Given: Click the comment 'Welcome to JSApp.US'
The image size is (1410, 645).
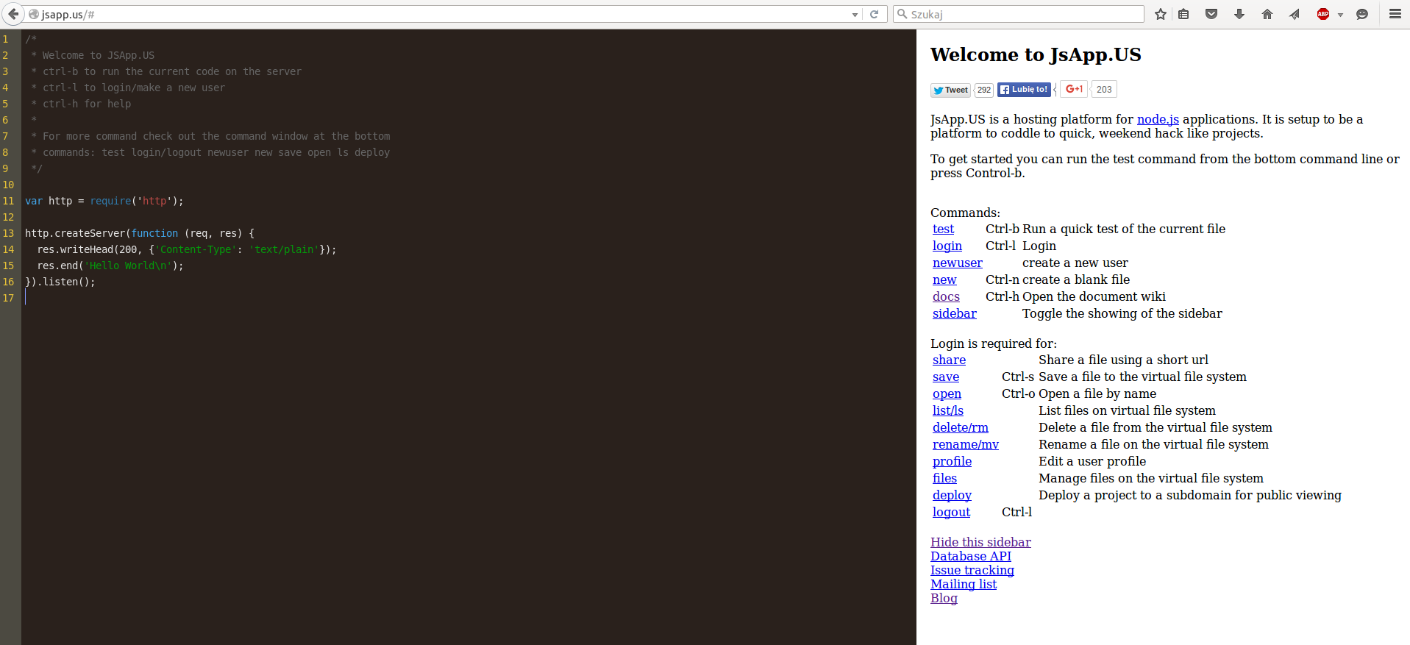Looking at the screenshot, I should [99, 55].
